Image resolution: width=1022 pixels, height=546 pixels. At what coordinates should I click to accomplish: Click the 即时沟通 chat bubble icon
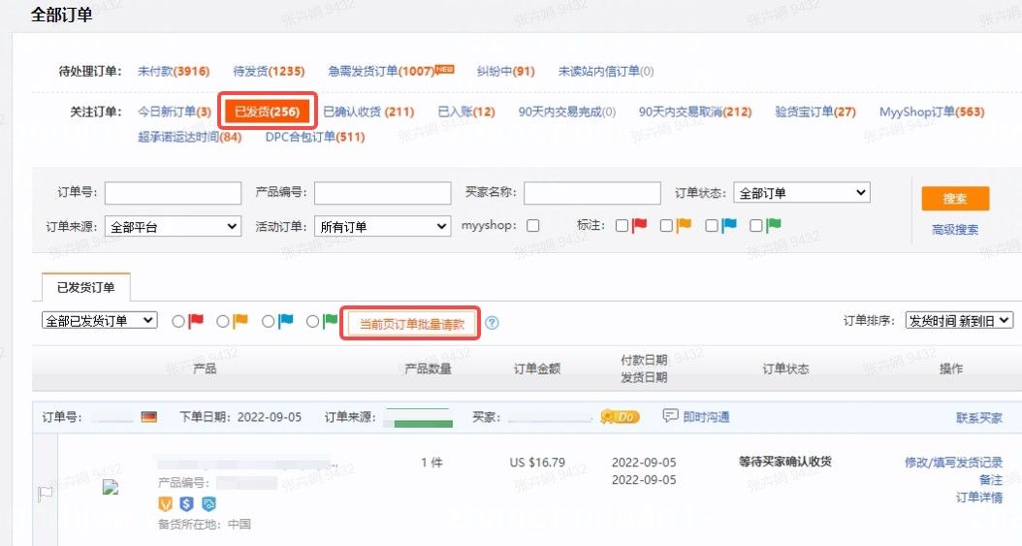click(670, 416)
